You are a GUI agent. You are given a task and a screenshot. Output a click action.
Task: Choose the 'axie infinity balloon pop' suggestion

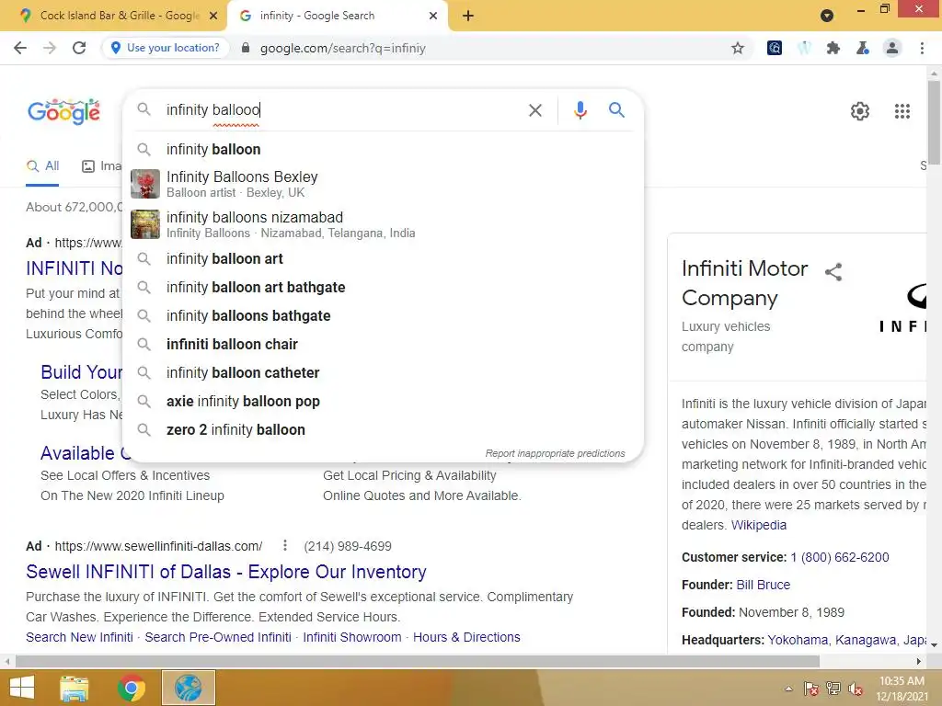[x=383, y=401]
